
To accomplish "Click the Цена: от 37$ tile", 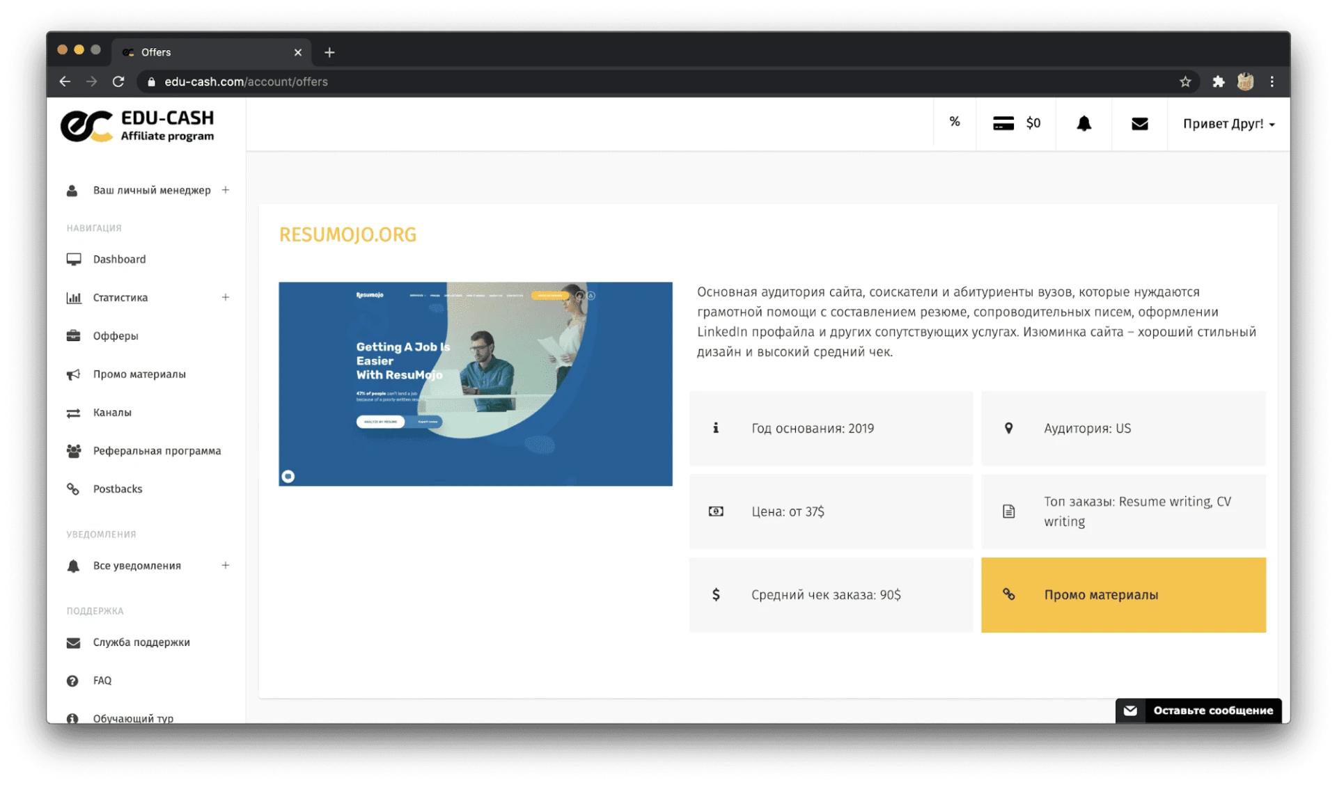I will click(831, 512).
